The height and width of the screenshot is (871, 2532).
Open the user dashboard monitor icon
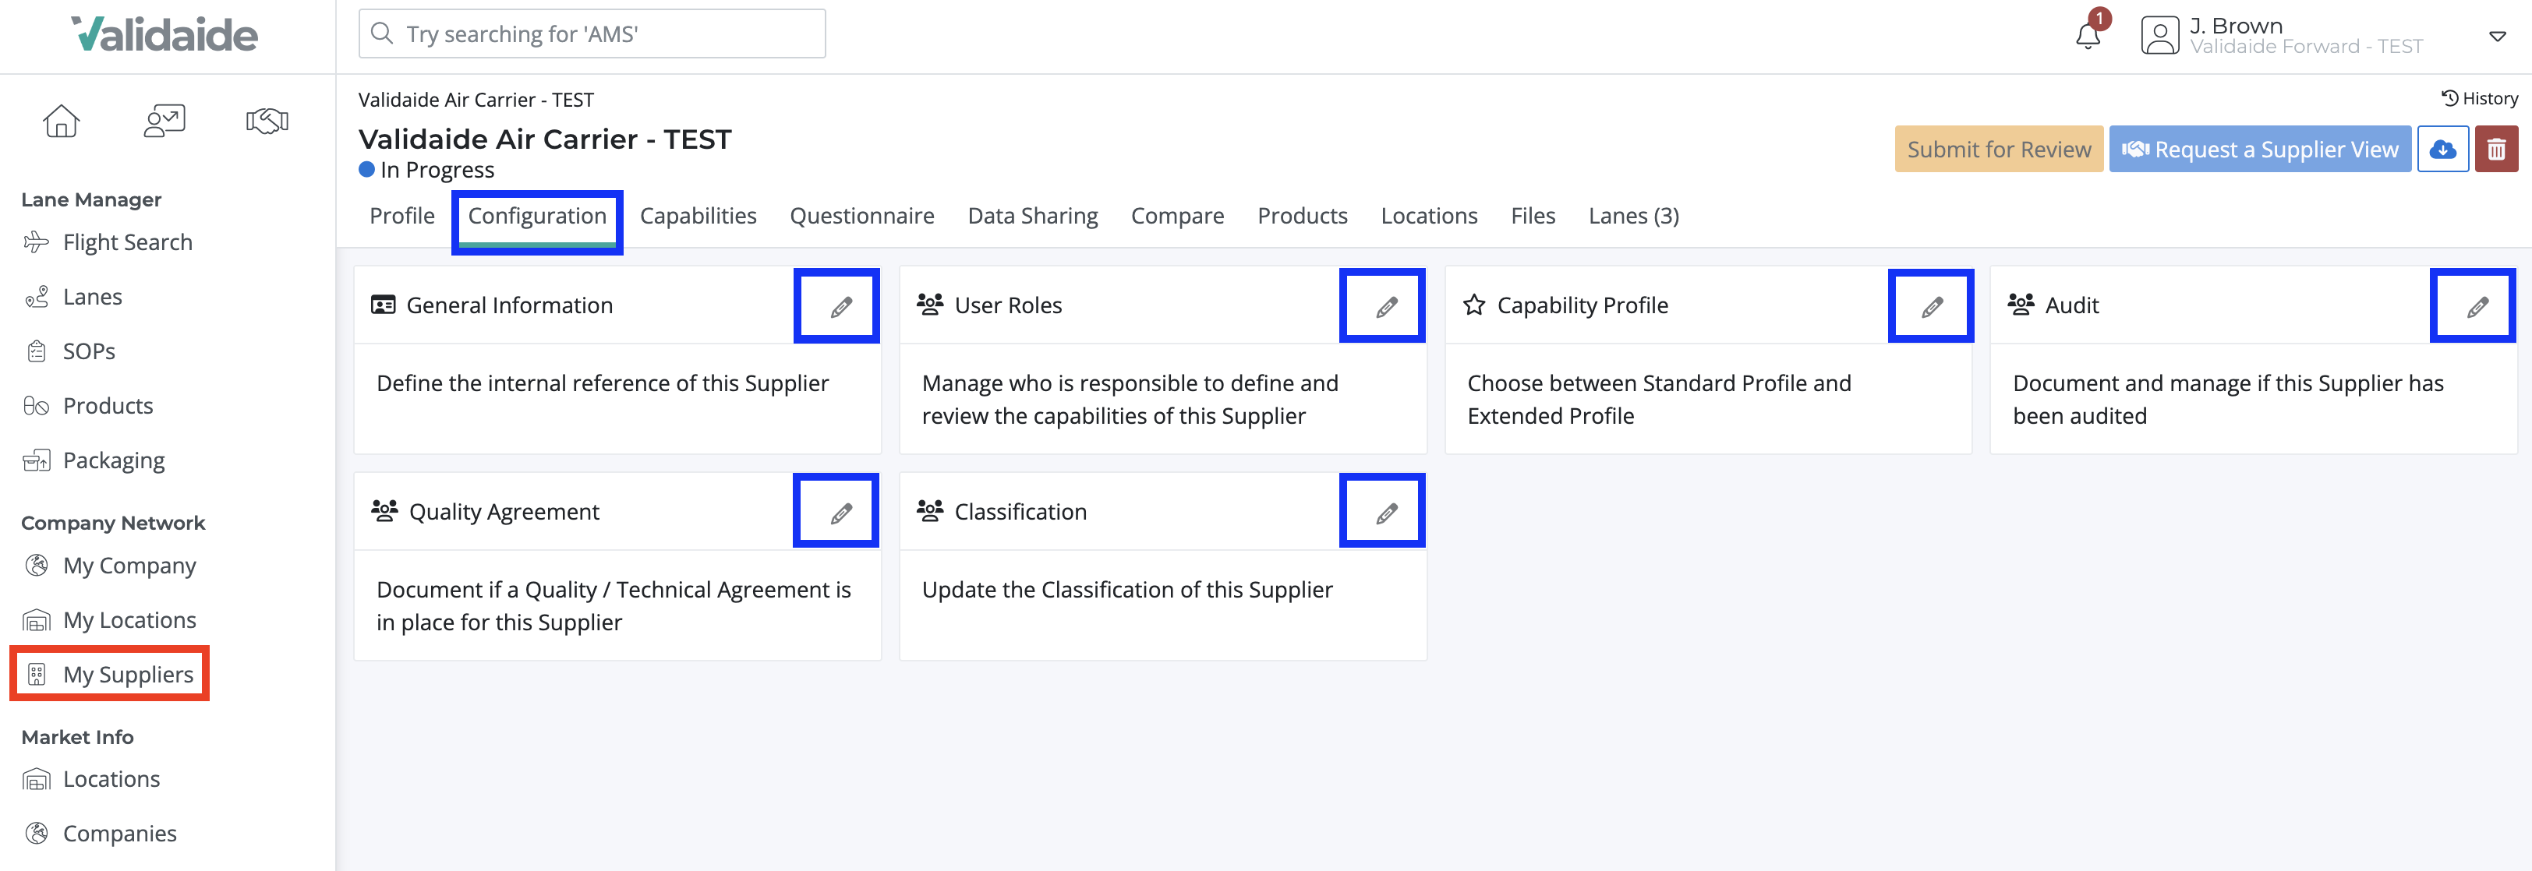click(164, 121)
